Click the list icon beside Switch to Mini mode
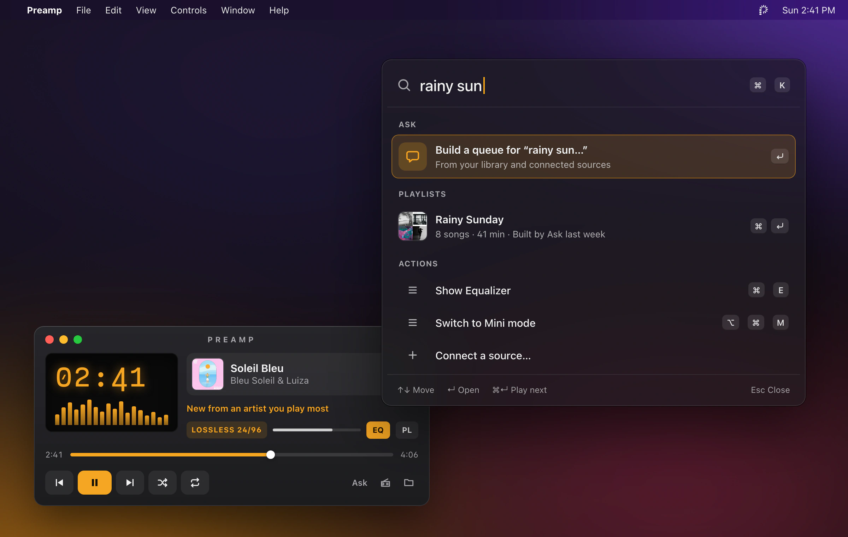This screenshot has height=537, width=848. 413,323
